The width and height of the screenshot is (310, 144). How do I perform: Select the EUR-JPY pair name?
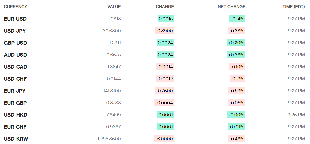point(15,91)
